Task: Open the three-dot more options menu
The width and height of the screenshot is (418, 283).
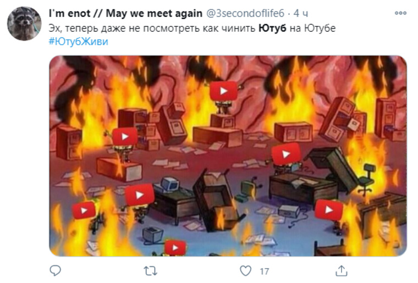Action: click(x=400, y=13)
